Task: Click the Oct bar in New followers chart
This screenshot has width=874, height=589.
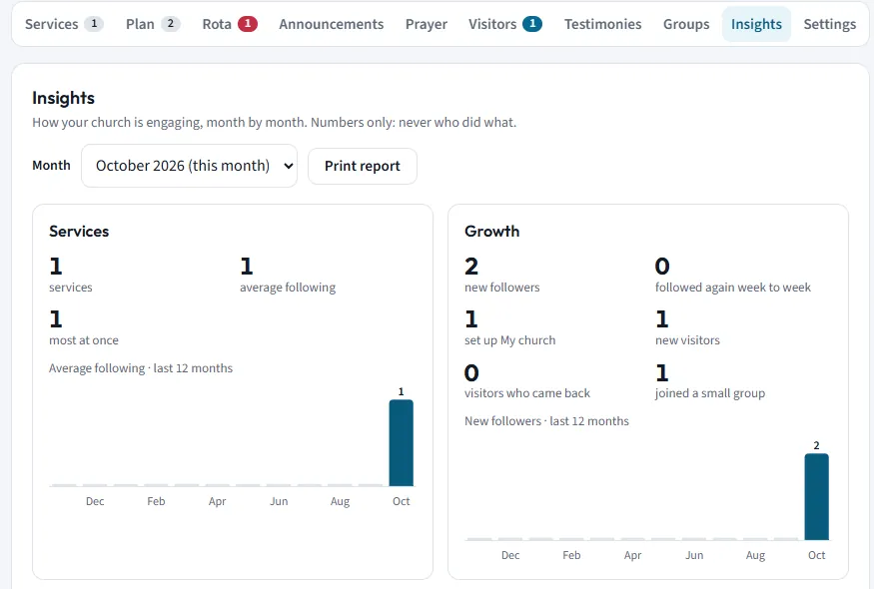Action: pyautogui.click(x=817, y=496)
